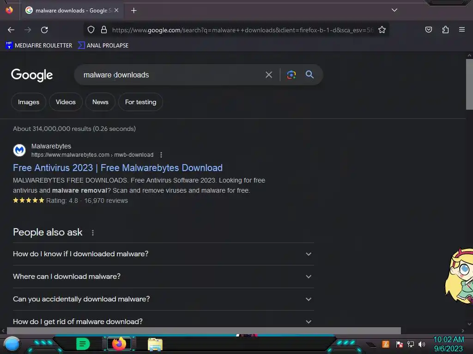This screenshot has width=473, height=354.
Task: Open the Malwarebytes result URL line
Action: pyautogui.click(x=92, y=155)
